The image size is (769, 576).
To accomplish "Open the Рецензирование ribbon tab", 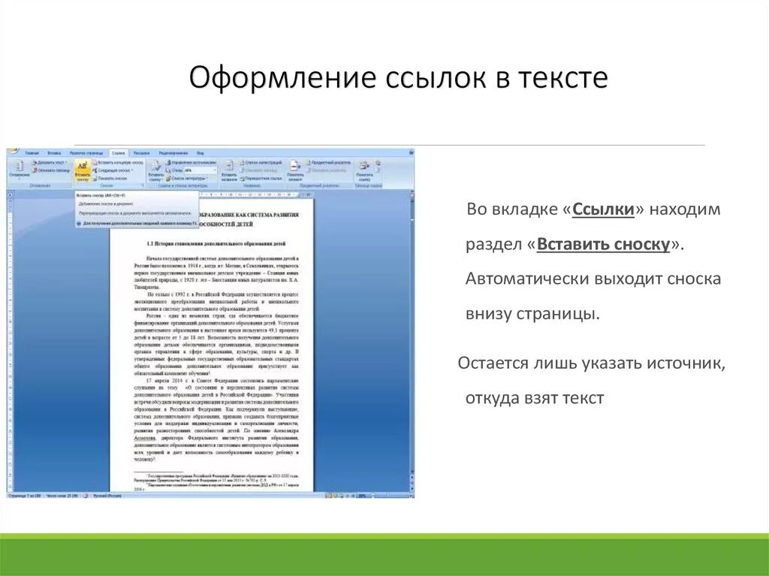I will click(x=173, y=153).
